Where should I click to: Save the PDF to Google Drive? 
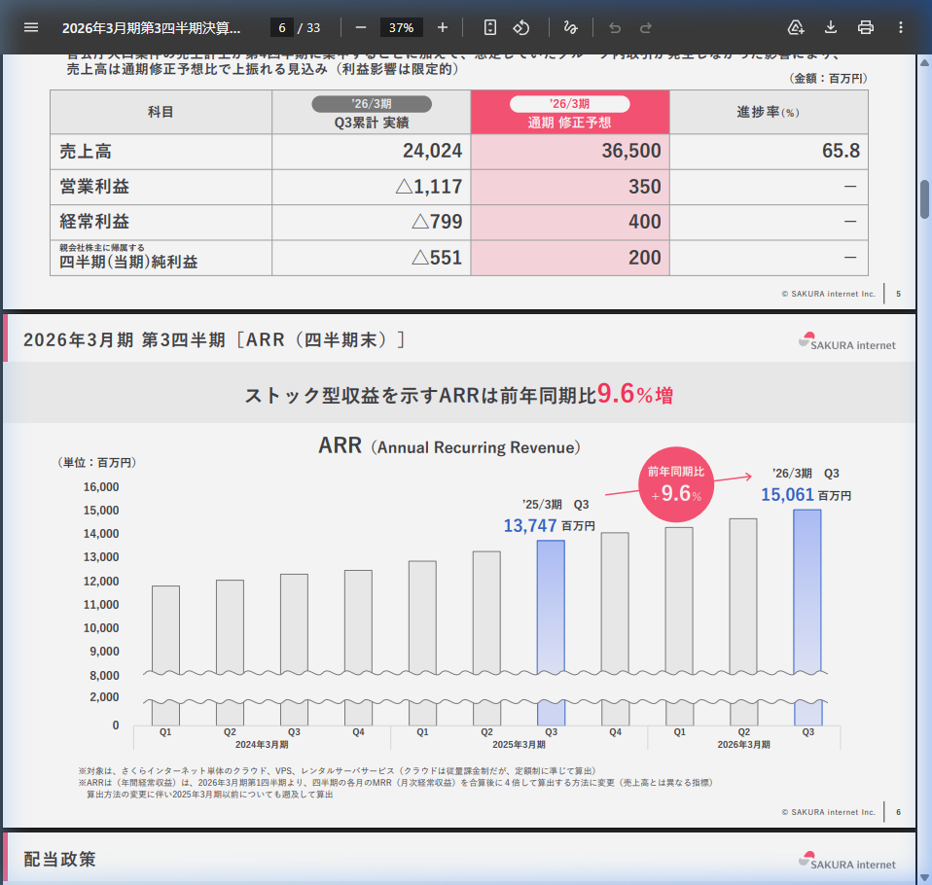796,27
